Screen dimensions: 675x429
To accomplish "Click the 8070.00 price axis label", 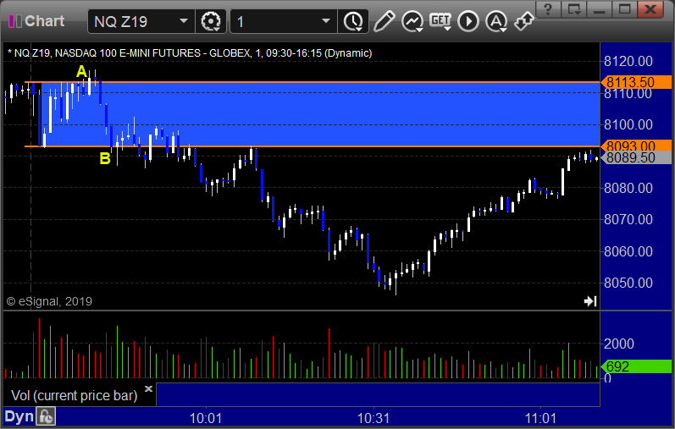I will (x=628, y=219).
